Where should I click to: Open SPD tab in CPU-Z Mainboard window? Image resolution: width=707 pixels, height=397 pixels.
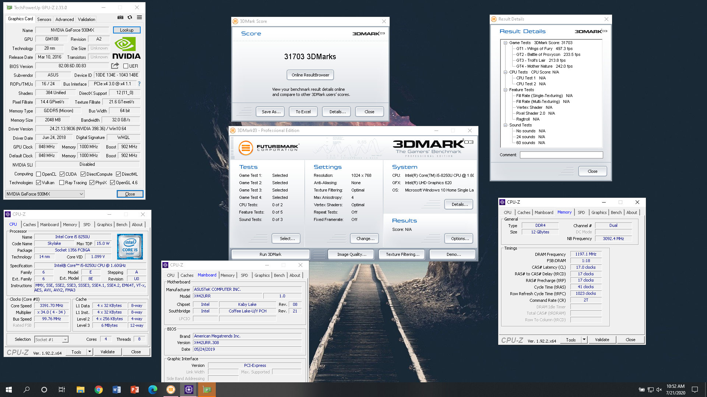pos(245,275)
